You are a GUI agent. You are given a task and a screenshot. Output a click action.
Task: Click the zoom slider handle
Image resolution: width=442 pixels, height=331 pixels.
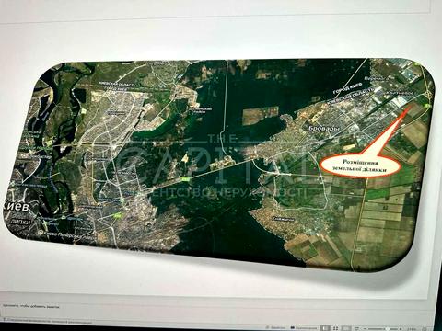coord(388,328)
